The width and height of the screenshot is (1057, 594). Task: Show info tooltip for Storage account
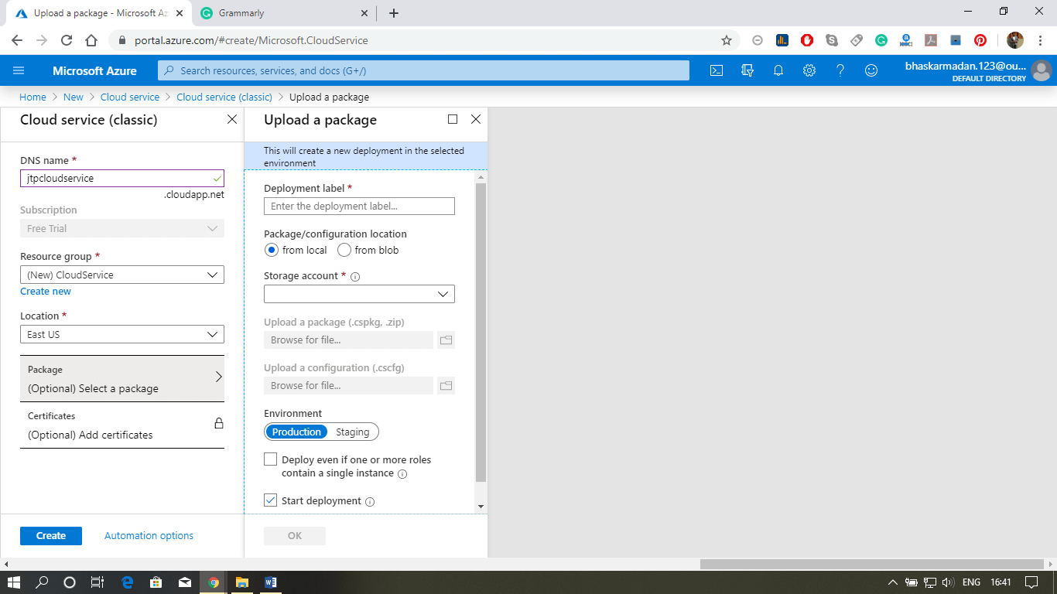tap(356, 276)
